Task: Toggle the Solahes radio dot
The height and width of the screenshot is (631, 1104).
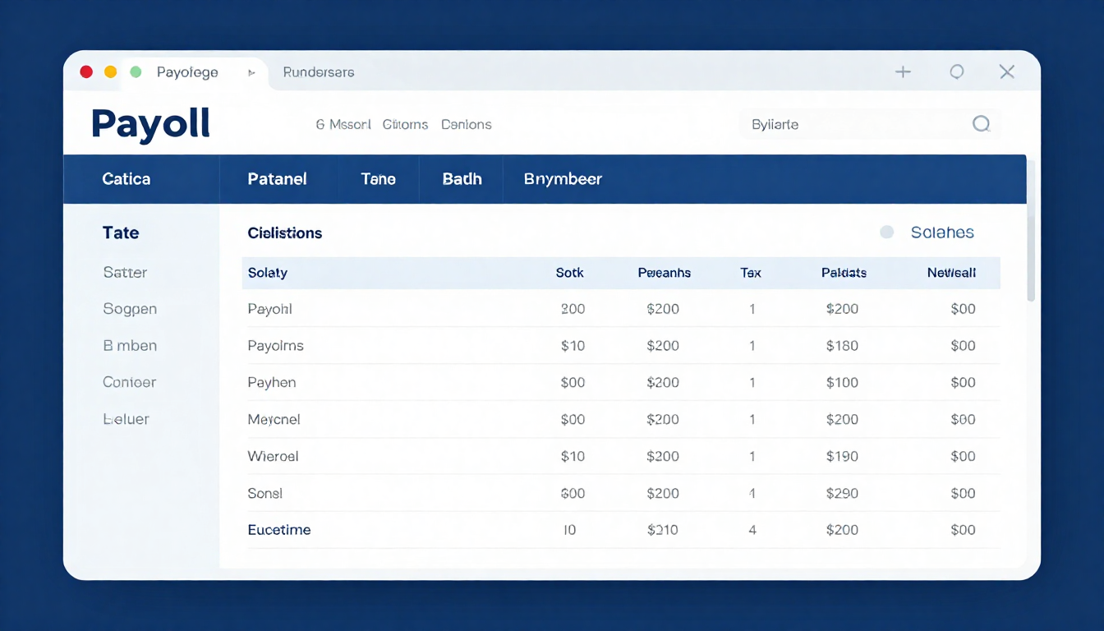Action: click(886, 233)
